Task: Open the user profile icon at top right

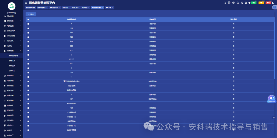Action: 273,3
